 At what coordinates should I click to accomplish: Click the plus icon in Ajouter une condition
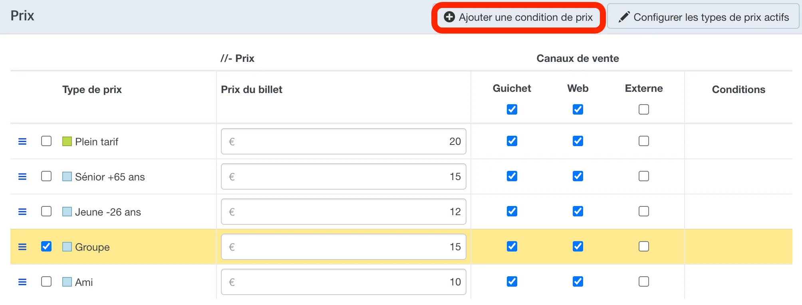coord(449,17)
